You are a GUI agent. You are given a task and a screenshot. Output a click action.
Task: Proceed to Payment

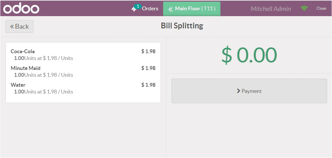249,91
